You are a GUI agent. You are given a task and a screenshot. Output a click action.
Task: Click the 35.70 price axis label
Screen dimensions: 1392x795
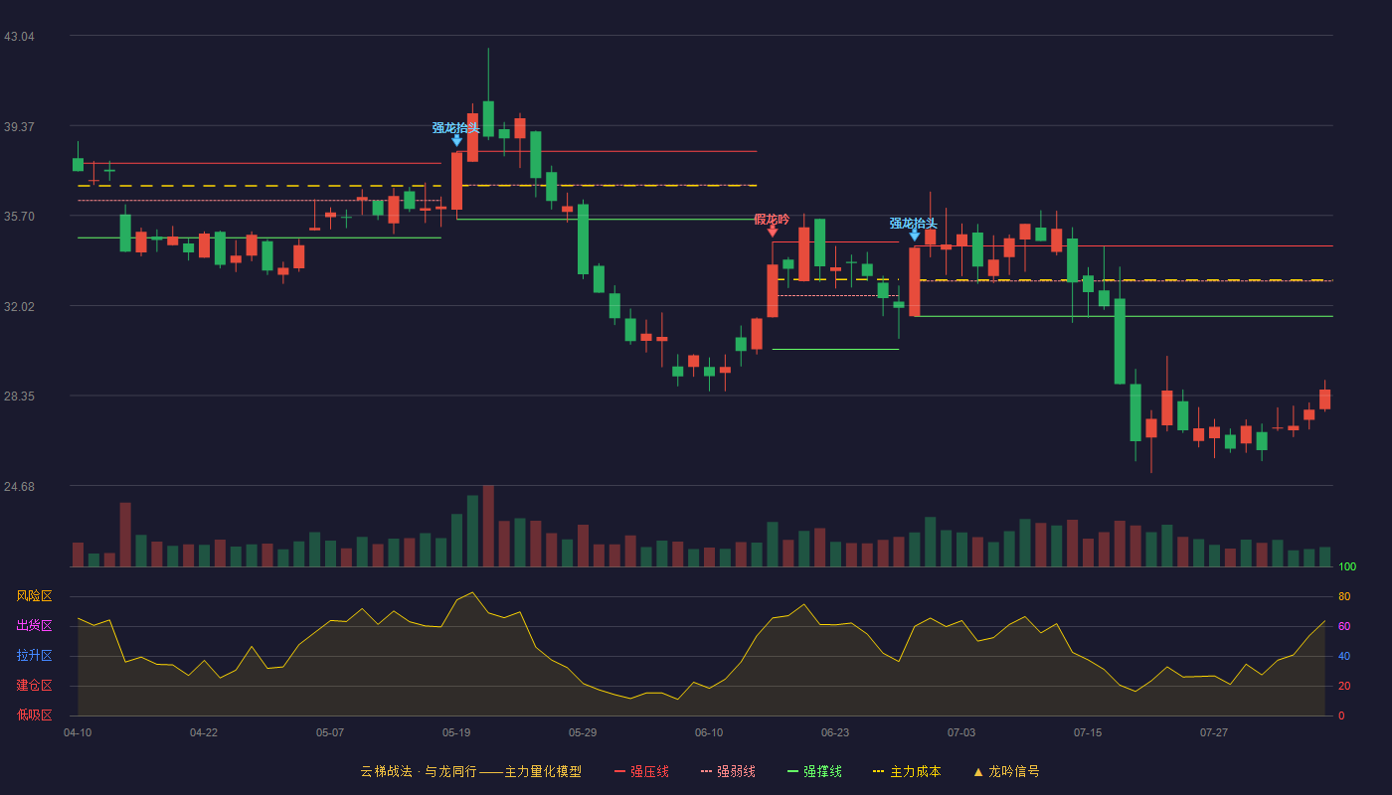point(19,217)
